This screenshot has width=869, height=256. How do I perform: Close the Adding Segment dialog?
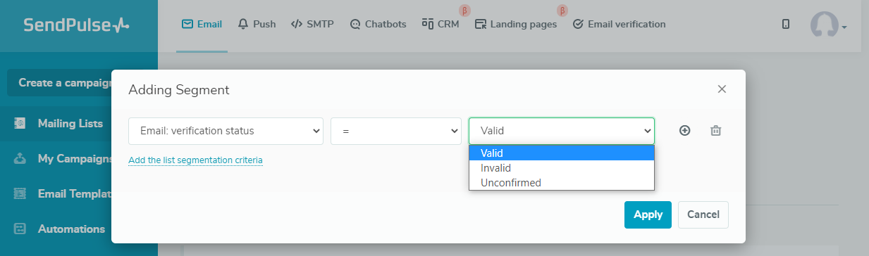[x=722, y=89]
